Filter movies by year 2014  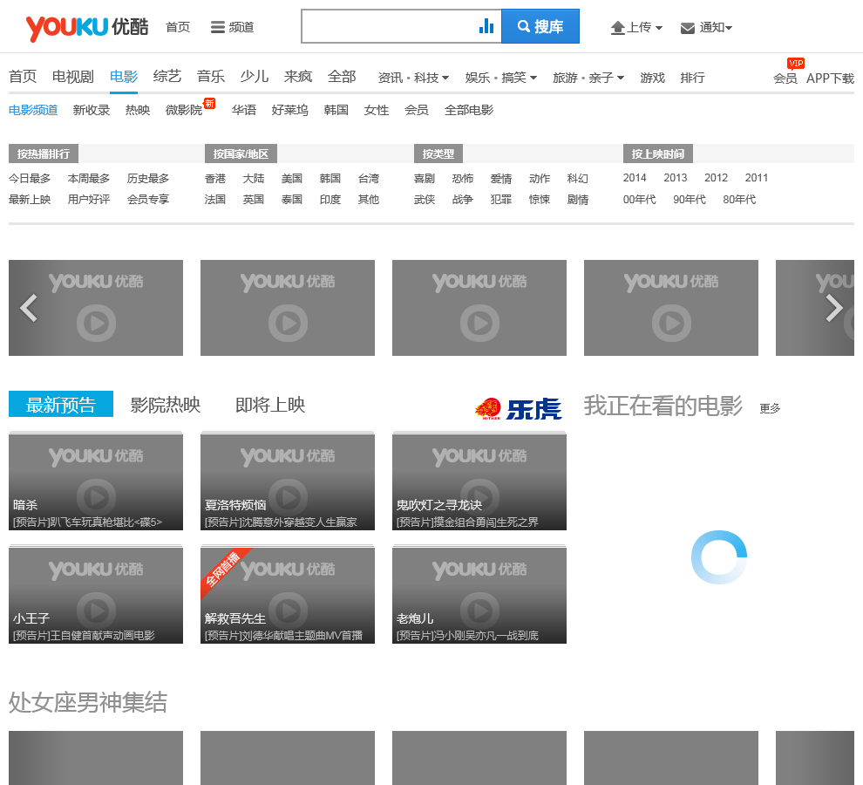pyautogui.click(x=635, y=178)
